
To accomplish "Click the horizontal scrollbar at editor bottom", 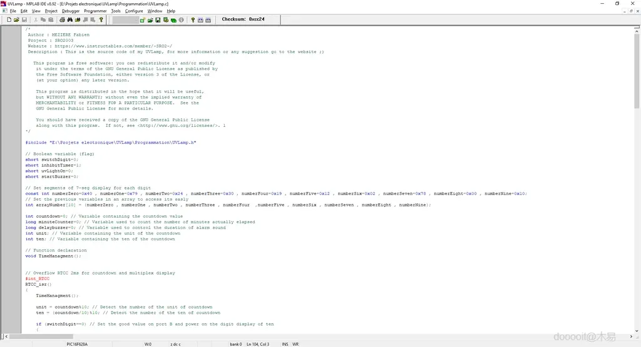I will point(313,336).
